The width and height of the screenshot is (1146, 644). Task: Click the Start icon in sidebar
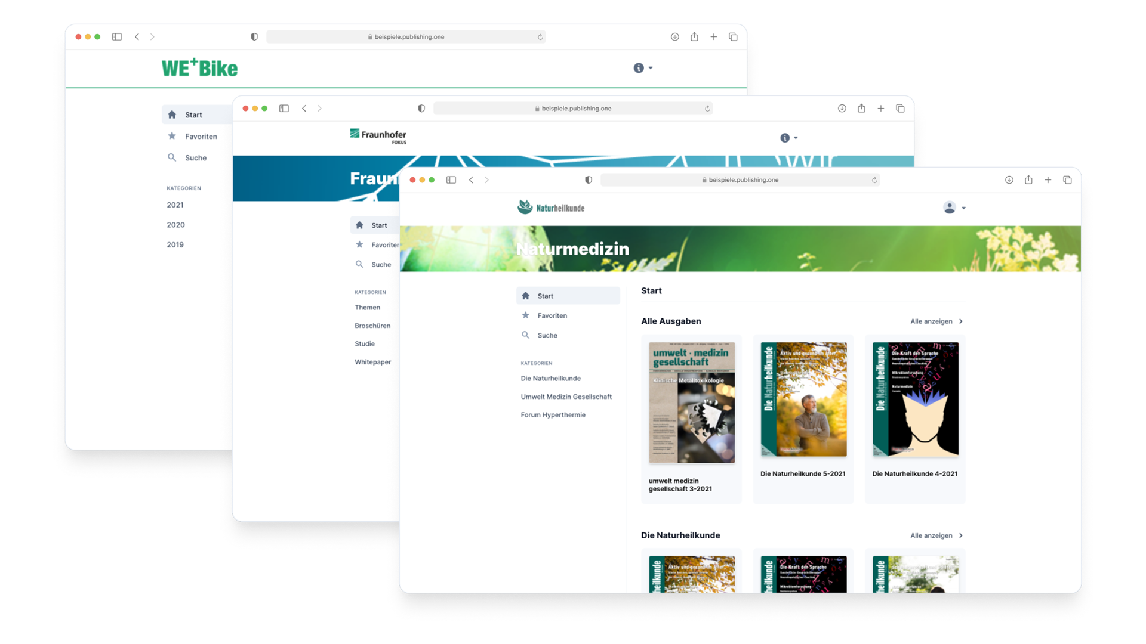[x=526, y=295]
